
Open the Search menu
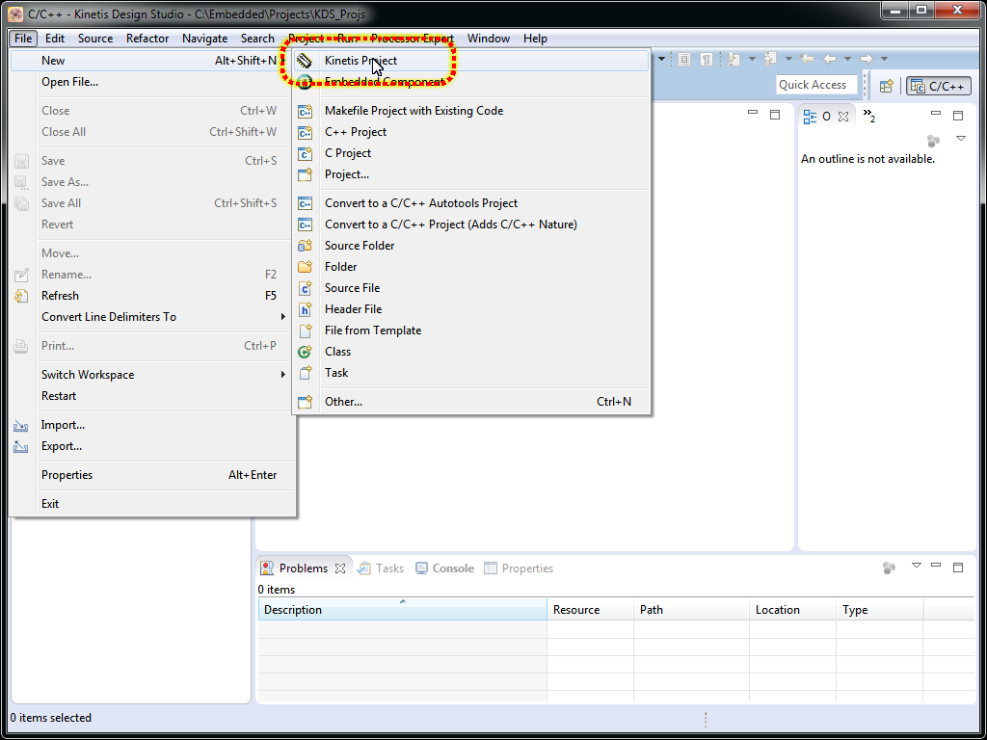[257, 39]
